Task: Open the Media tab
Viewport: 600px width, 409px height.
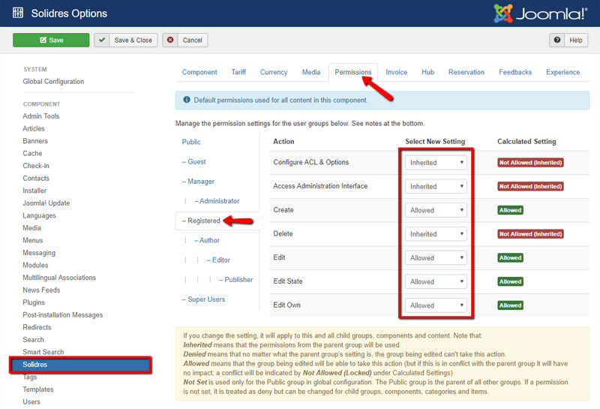Action: point(311,72)
